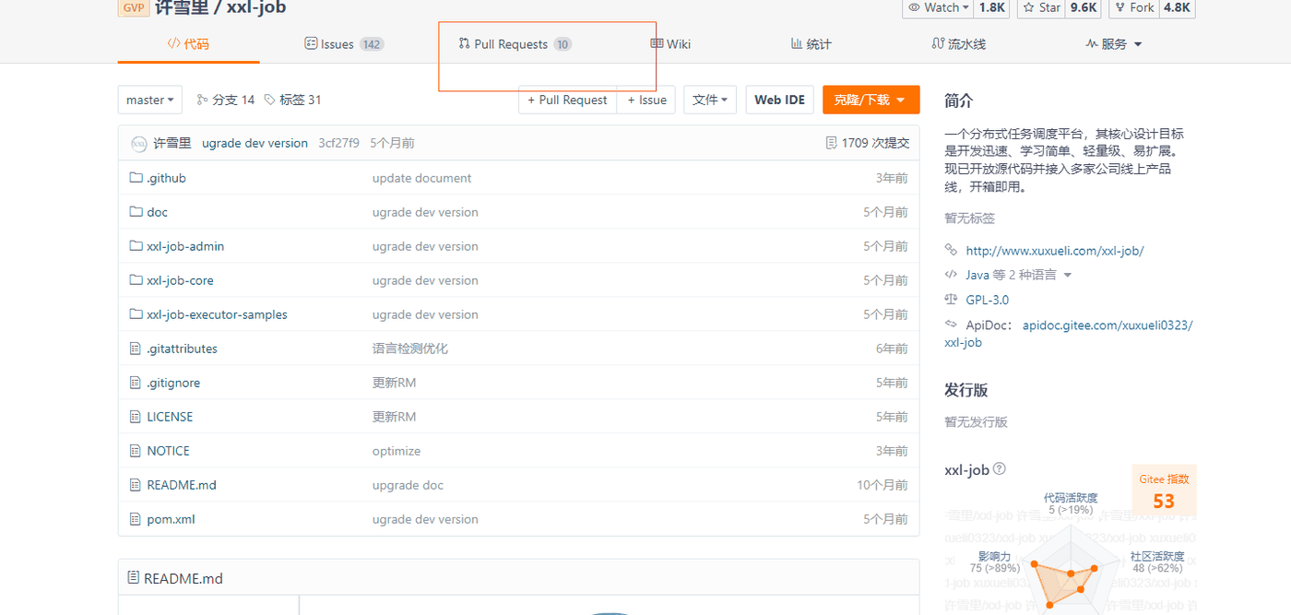1291x615 pixels.
Task: Open the README.md file in list
Action: pyautogui.click(x=182, y=485)
